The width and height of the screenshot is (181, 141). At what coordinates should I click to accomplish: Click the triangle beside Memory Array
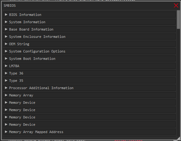click(6, 95)
